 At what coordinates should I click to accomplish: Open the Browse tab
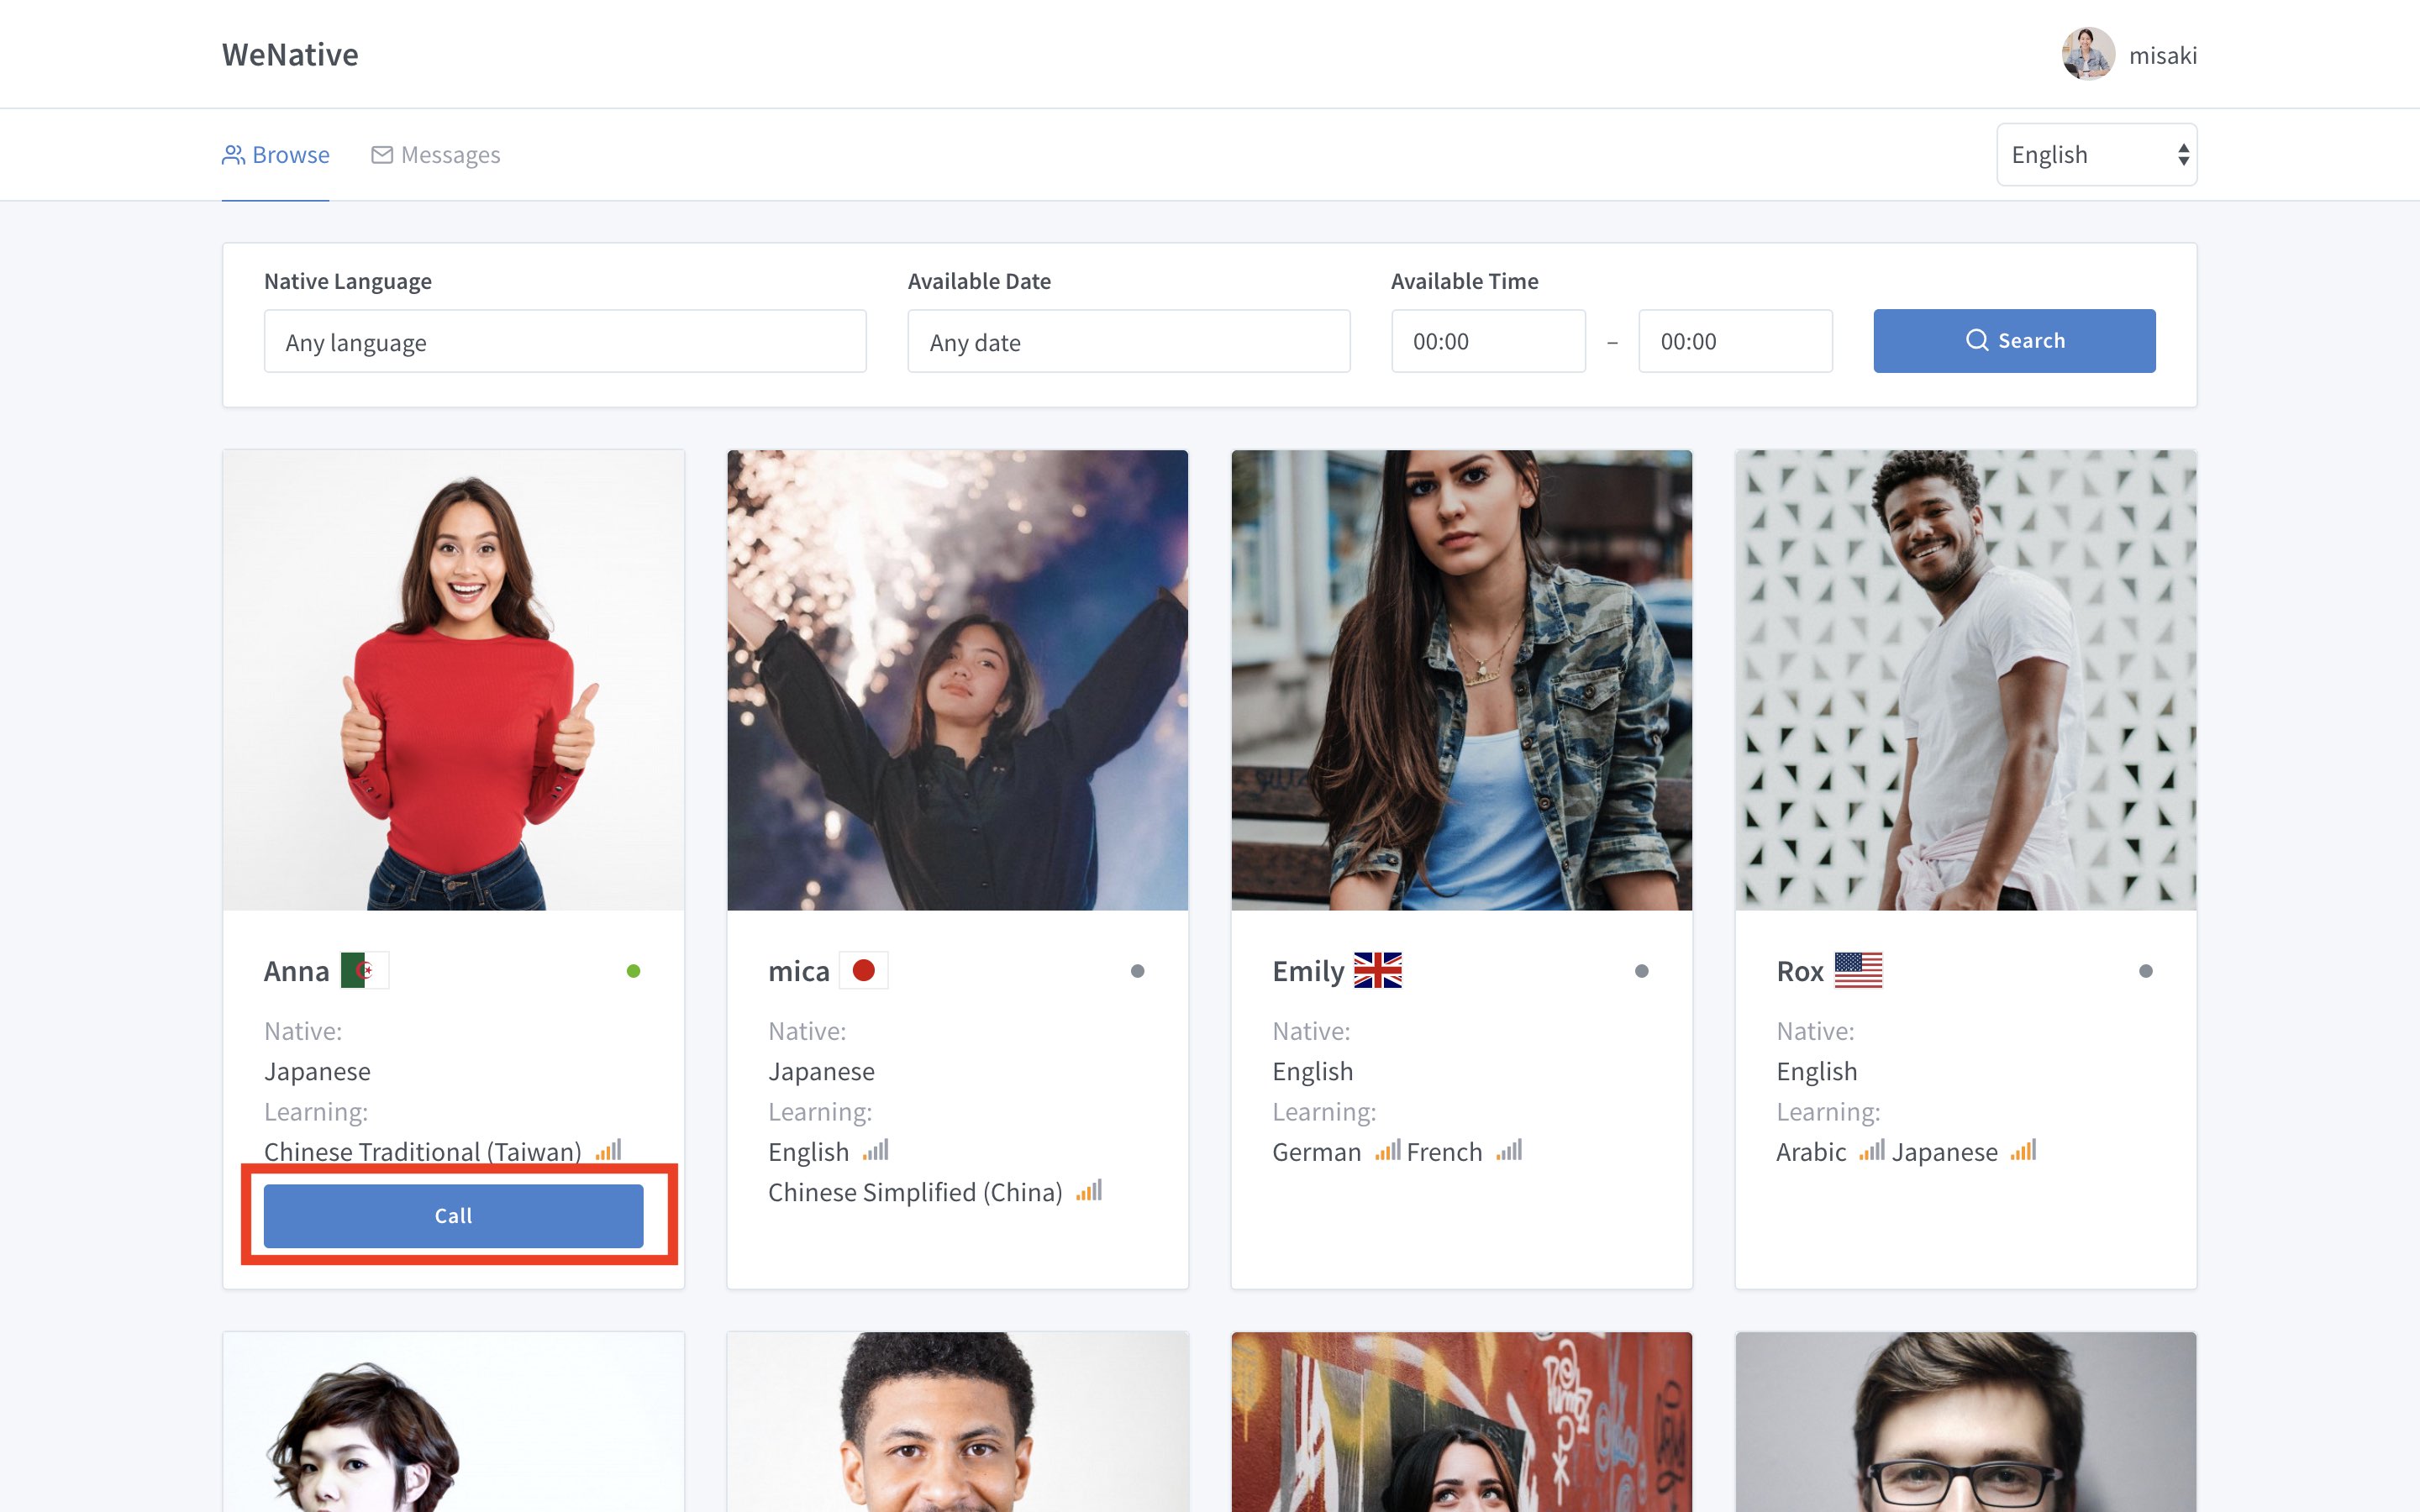[275, 155]
